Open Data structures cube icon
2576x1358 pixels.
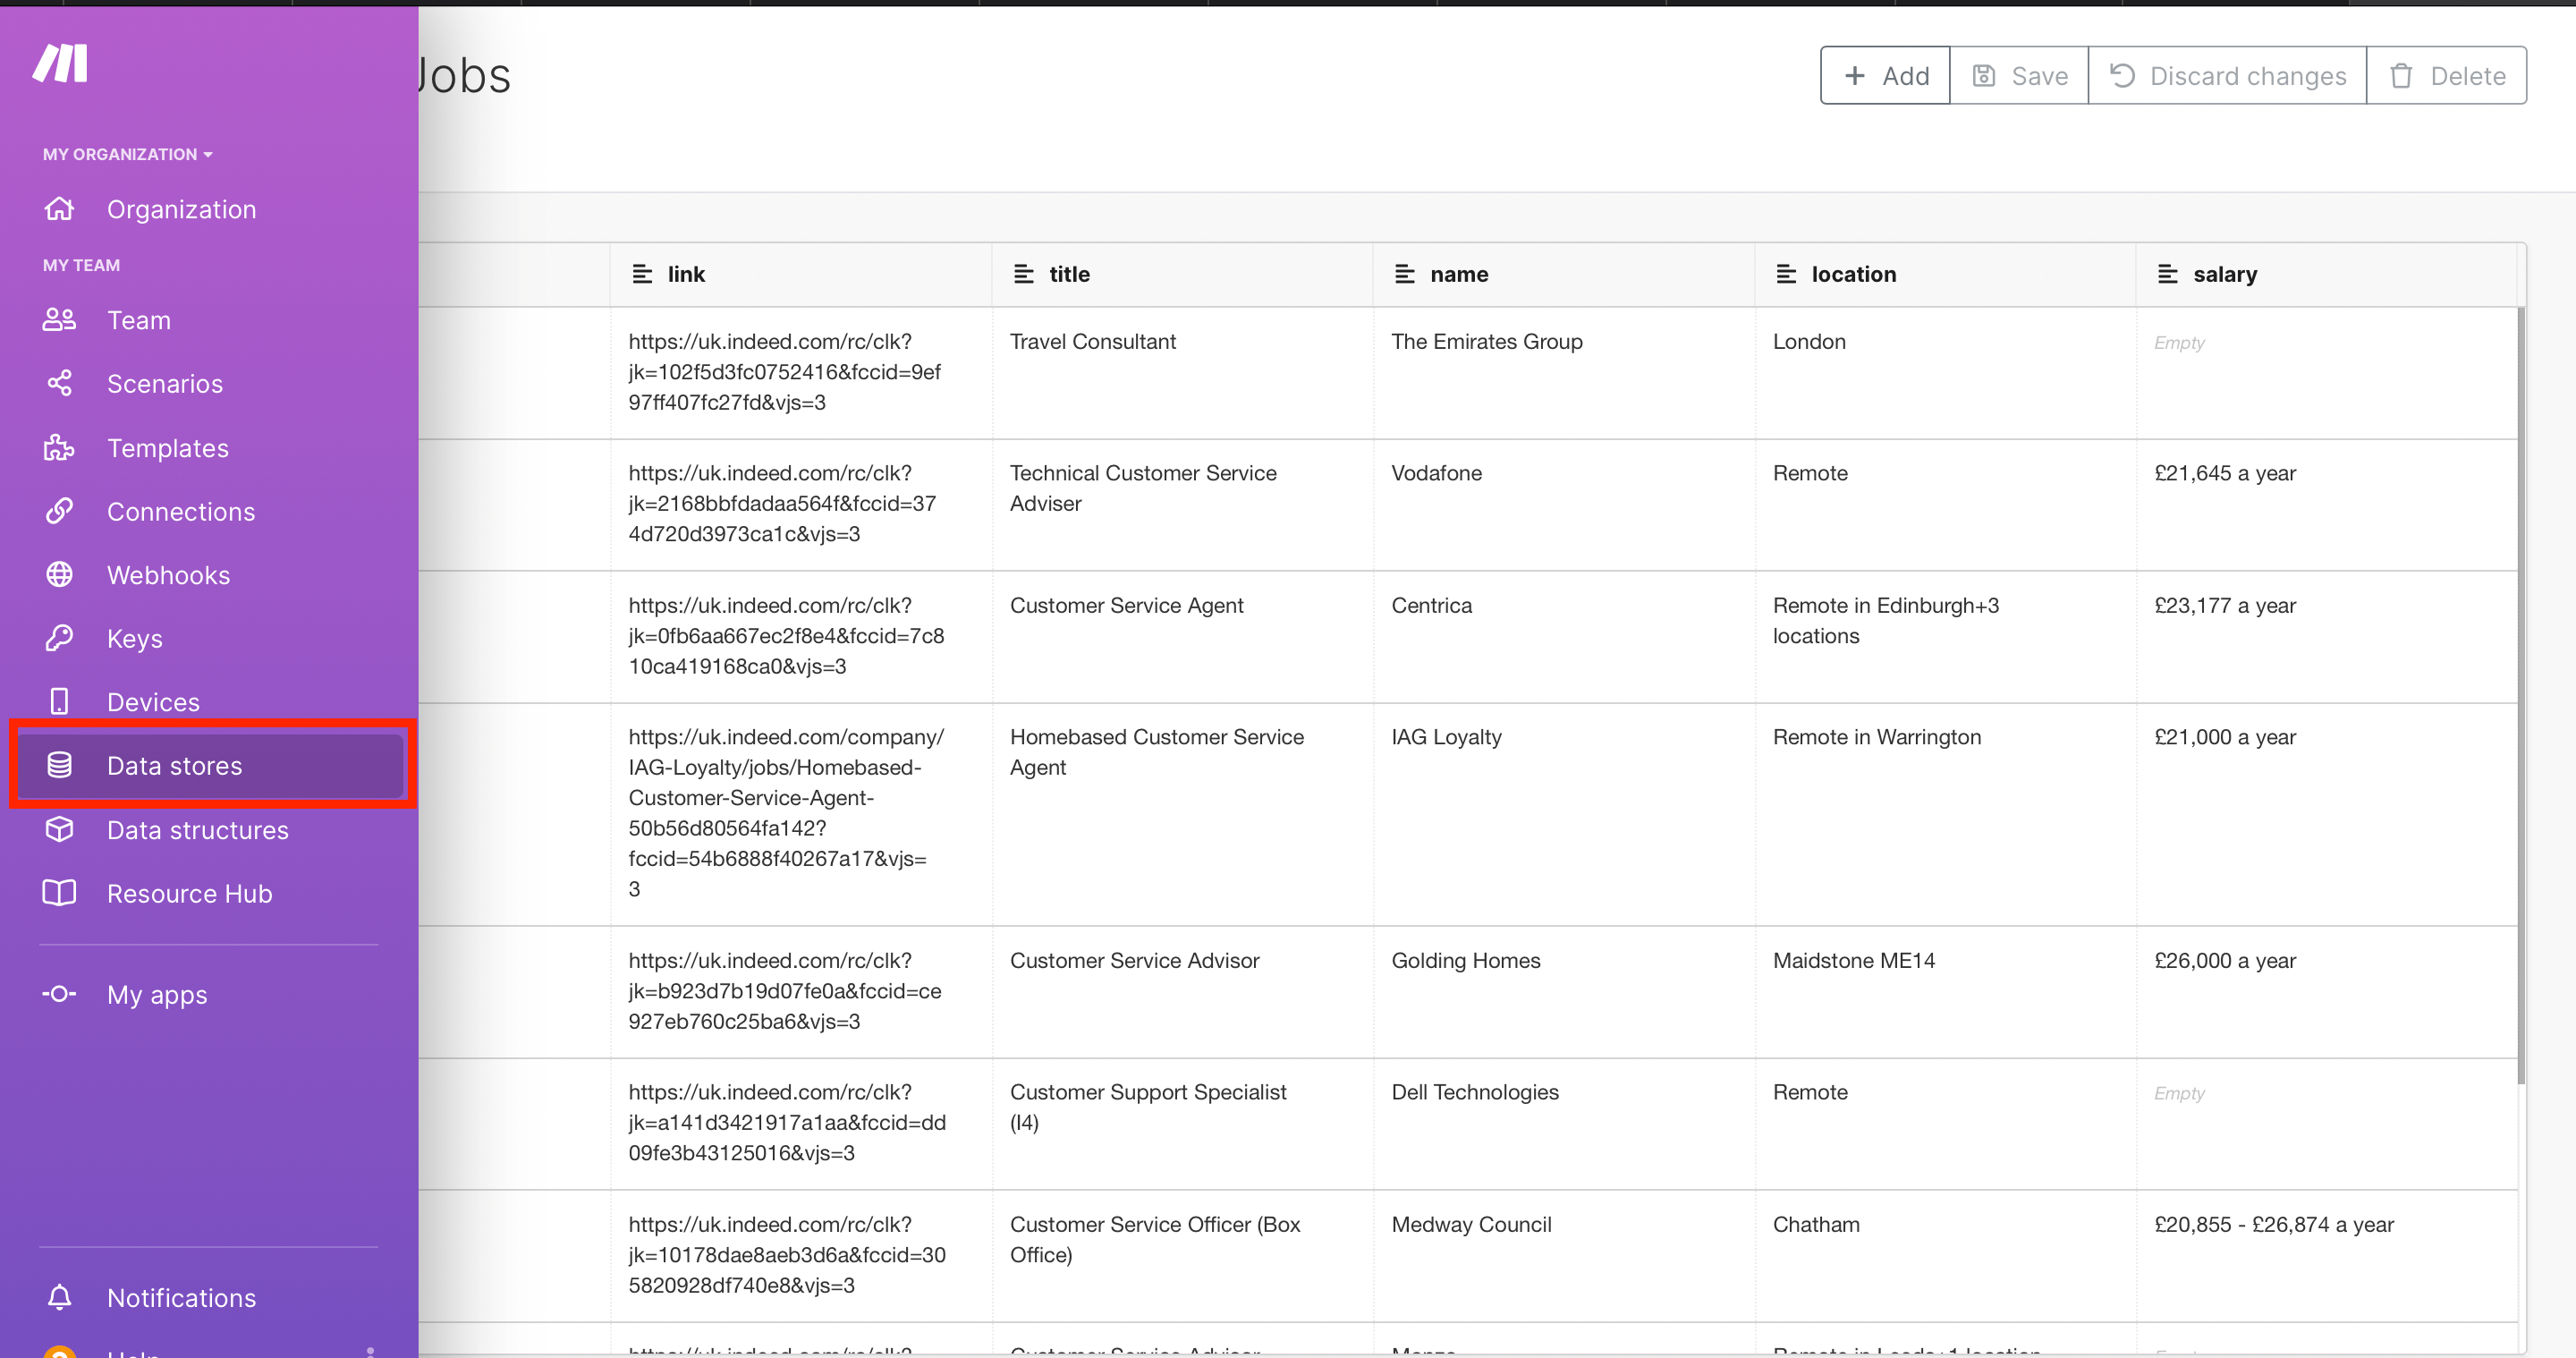click(59, 829)
